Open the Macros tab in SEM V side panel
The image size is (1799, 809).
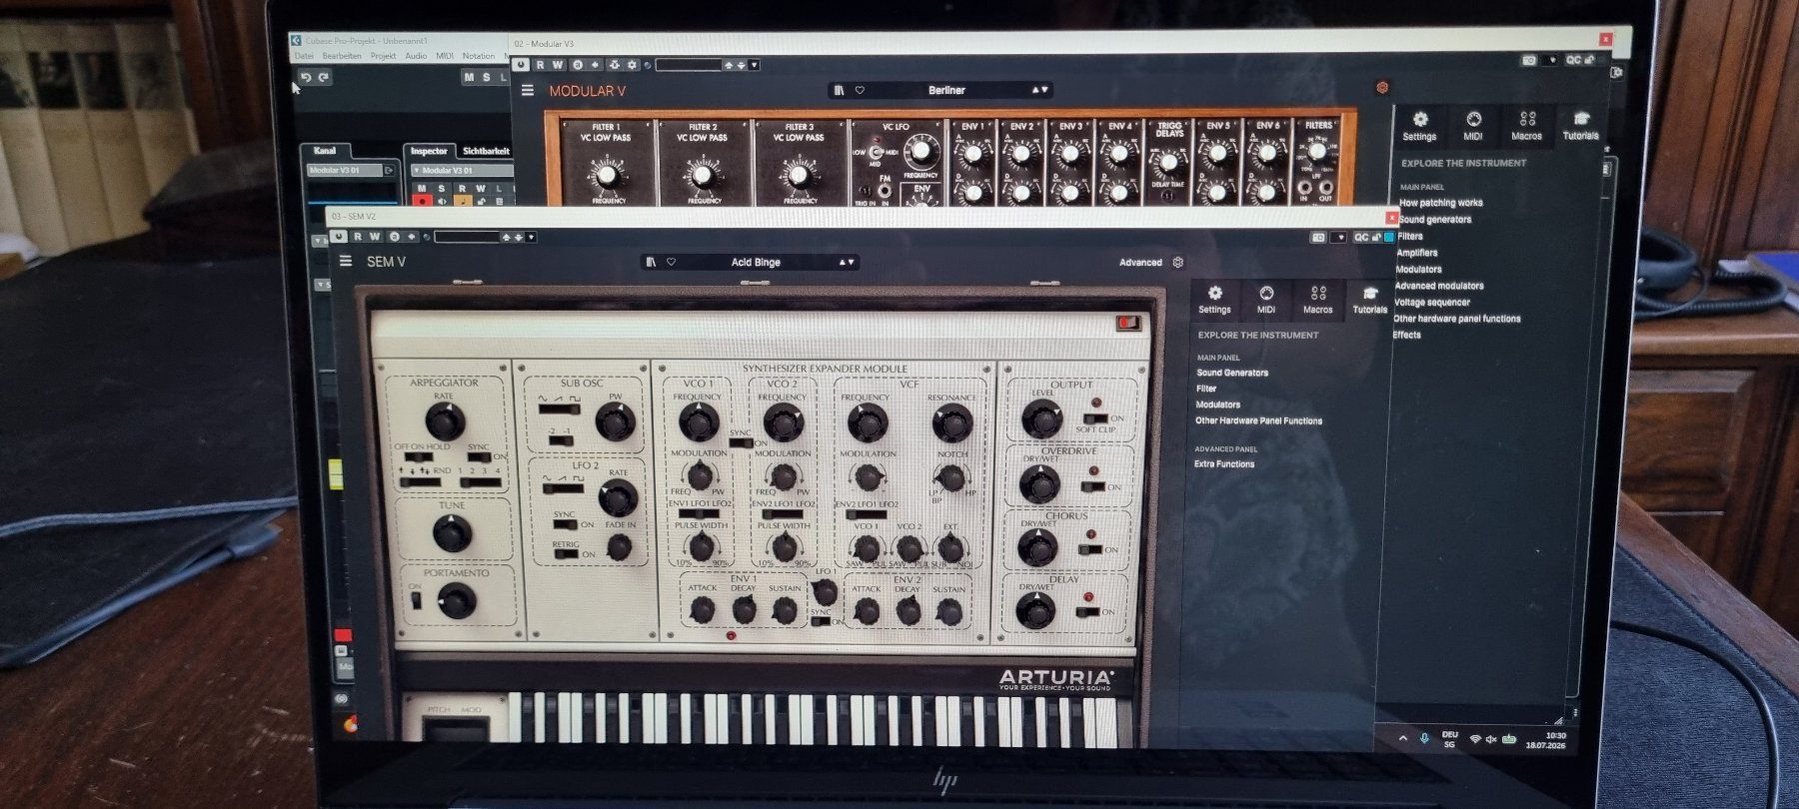1317,299
